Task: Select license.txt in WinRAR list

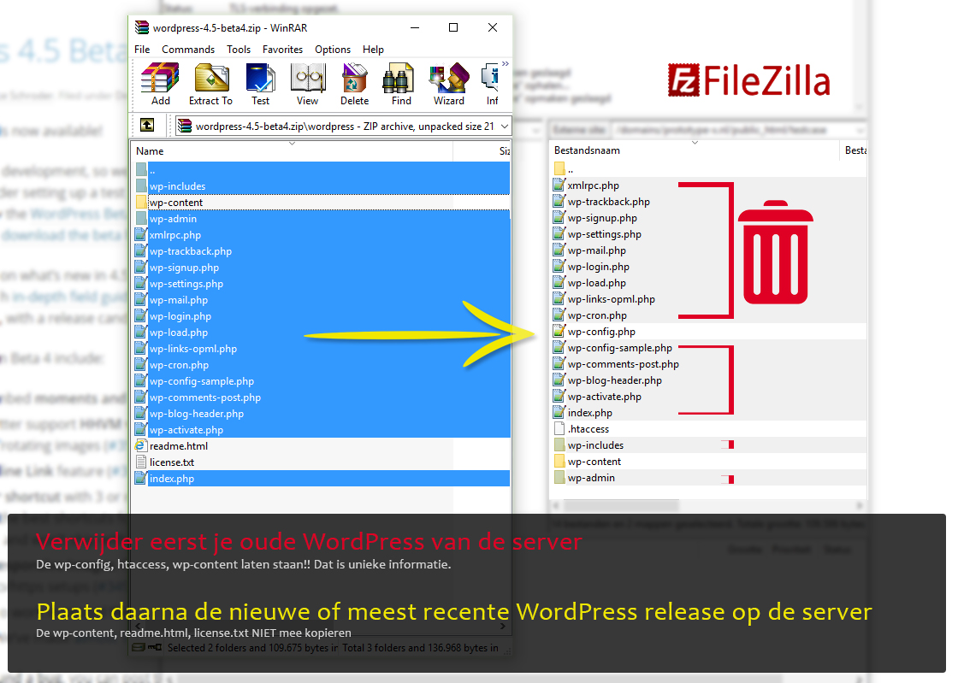Action: 322,462
